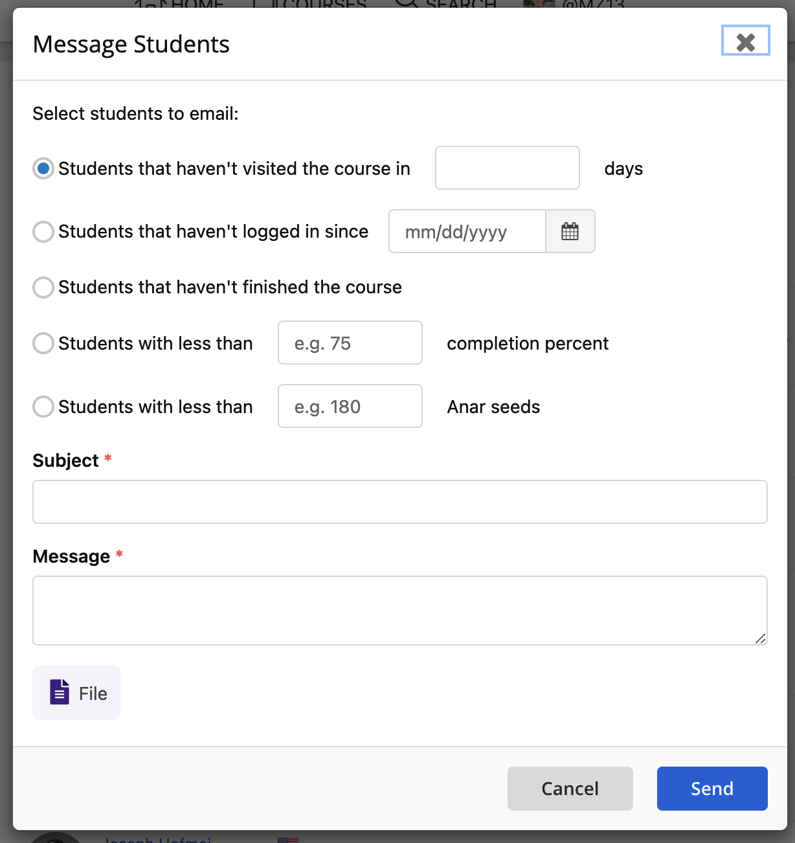Focus the Subject text field
This screenshot has width=795, height=843.
[x=400, y=502]
